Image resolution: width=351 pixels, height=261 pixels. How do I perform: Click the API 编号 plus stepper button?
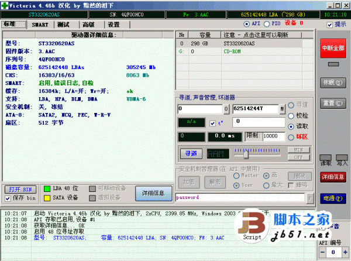[x=345, y=252]
